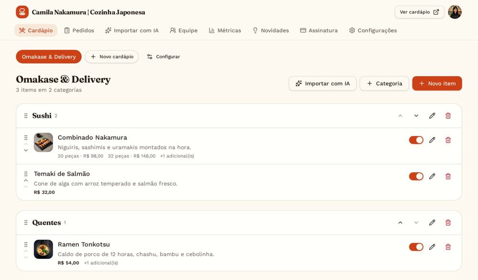This screenshot has height=280, width=478.
Task: Disable the Ramen Tonkotsu availability toggle
Action: (416, 247)
